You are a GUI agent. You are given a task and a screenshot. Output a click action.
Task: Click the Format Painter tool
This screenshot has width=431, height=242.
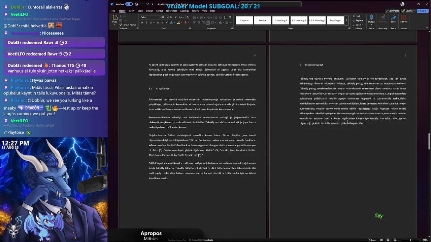pyautogui.click(x=128, y=25)
